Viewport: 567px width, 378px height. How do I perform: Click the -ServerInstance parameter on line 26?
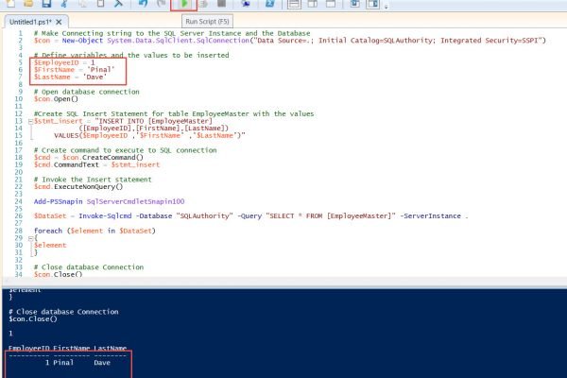coord(430,216)
